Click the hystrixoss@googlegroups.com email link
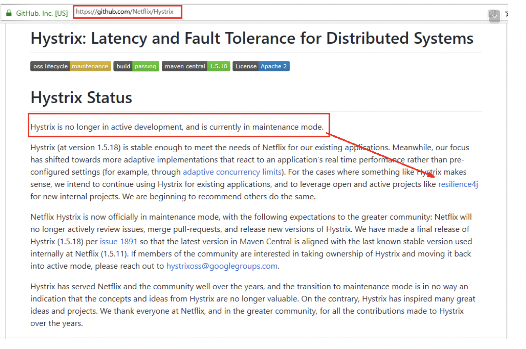 [x=222, y=266]
